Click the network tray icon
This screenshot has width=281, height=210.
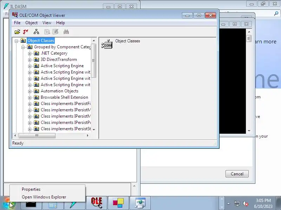[x=237, y=203]
